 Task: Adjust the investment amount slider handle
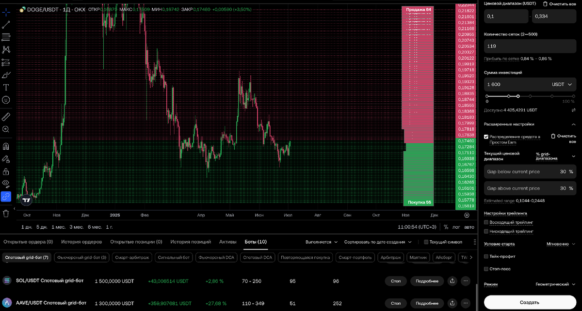click(x=518, y=96)
